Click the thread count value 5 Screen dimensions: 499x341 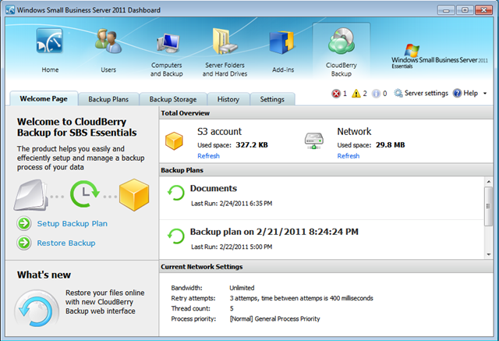232,308
